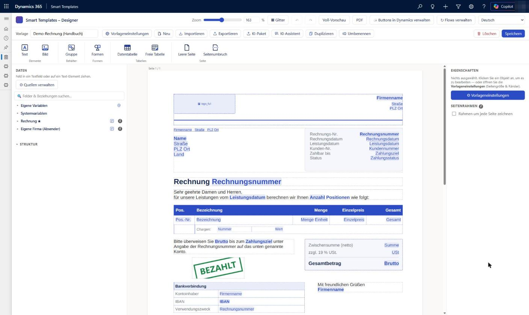
Task: Click the lightbulb icon in top bar
Action: coord(432,6)
